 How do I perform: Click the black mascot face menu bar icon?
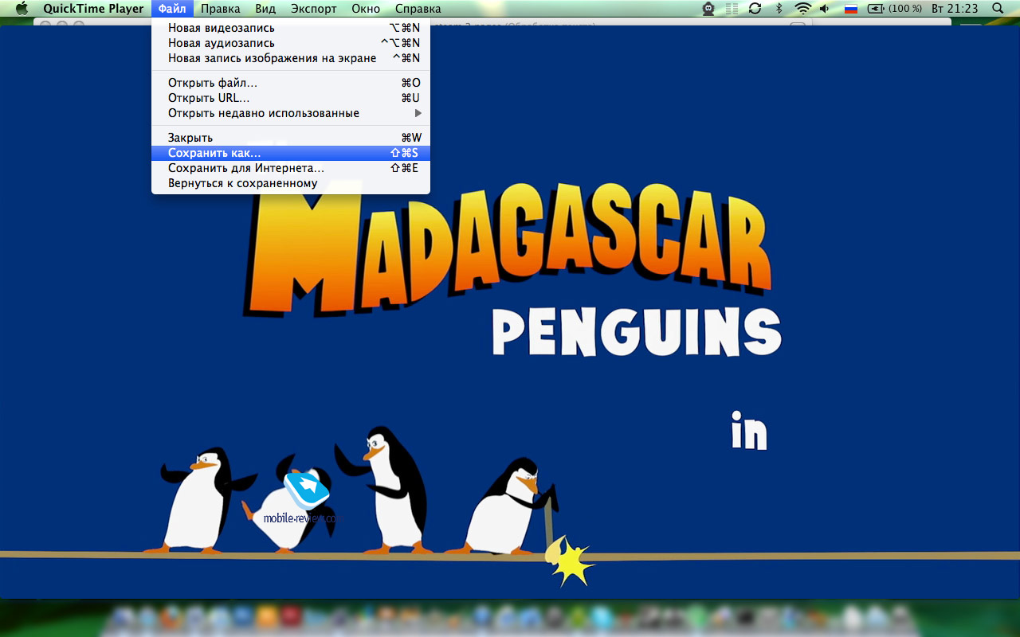click(708, 9)
